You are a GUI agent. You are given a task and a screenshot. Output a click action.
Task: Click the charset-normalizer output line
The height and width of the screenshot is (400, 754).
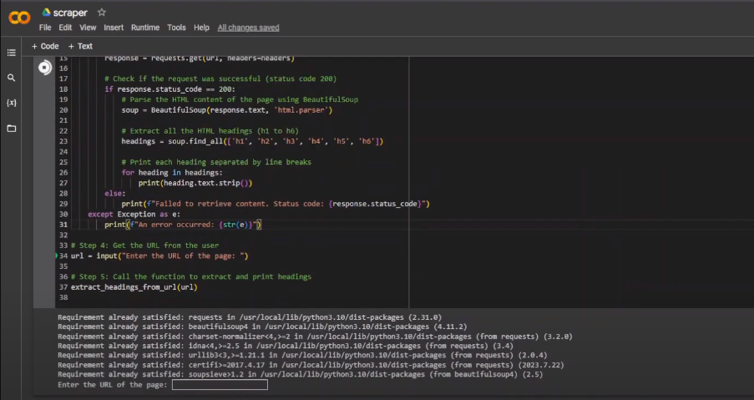[x=315, y=337]
